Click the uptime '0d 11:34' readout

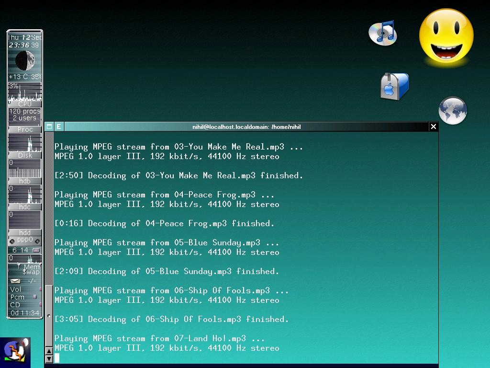(x=25, y=312)
